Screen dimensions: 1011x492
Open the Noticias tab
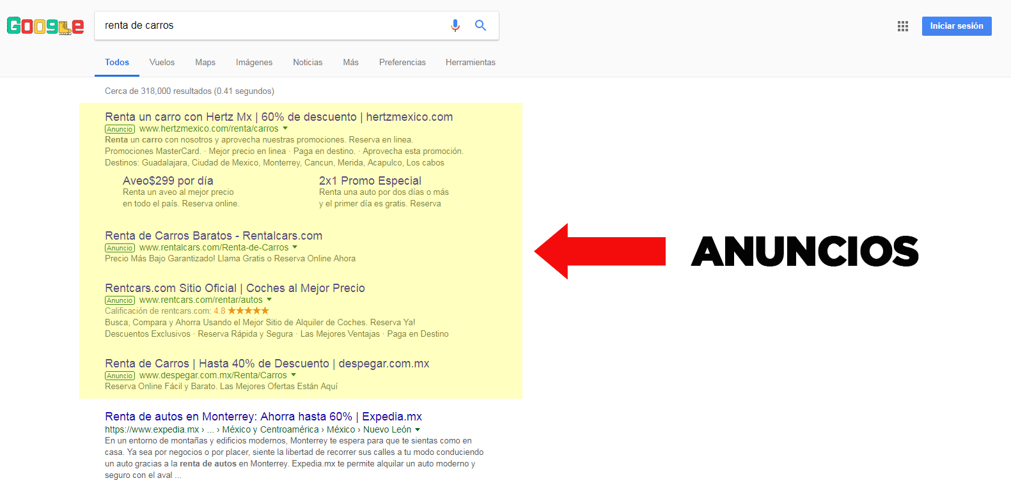(x=308, y=63)
